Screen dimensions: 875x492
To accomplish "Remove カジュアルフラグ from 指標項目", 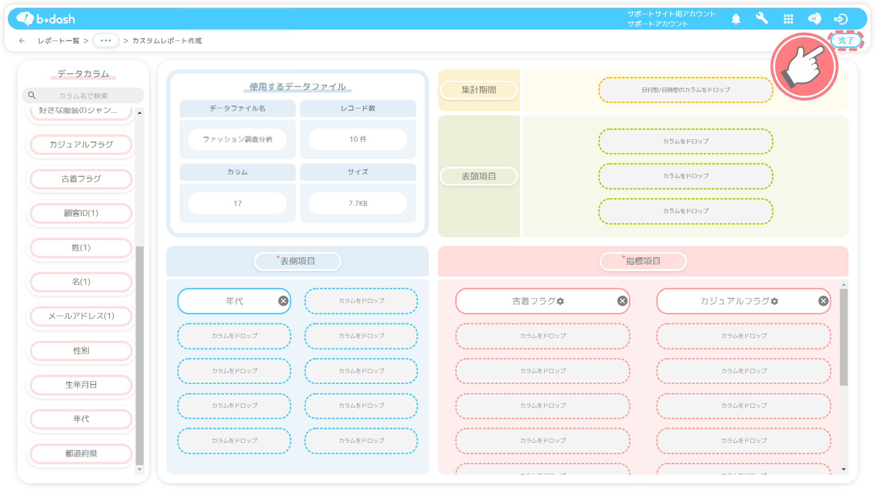I will [823, 301].
